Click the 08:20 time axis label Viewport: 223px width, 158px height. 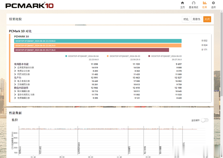point(91,157)
